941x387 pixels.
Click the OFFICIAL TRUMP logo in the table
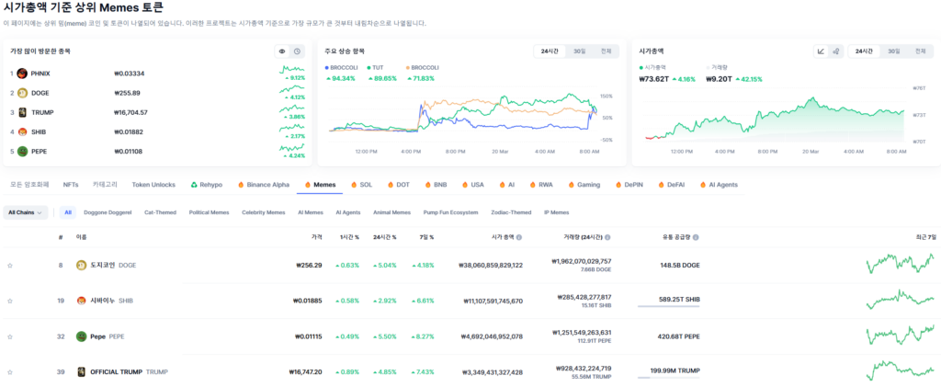81,372
